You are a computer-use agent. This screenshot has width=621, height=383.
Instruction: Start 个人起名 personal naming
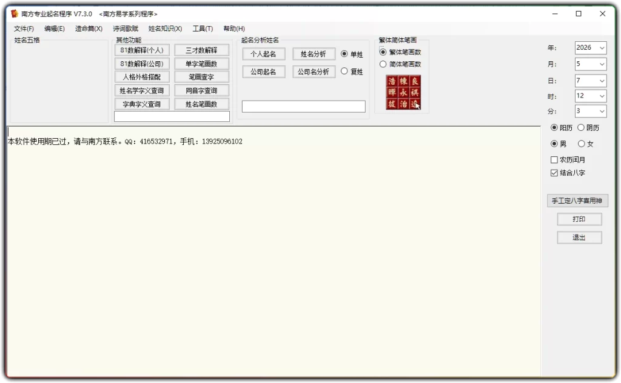tap(263, 54)
